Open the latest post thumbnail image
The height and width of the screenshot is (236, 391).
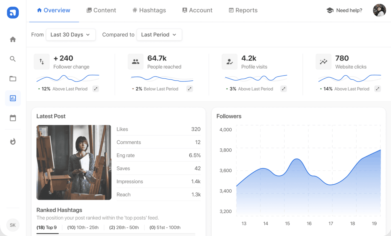(74, 162)
